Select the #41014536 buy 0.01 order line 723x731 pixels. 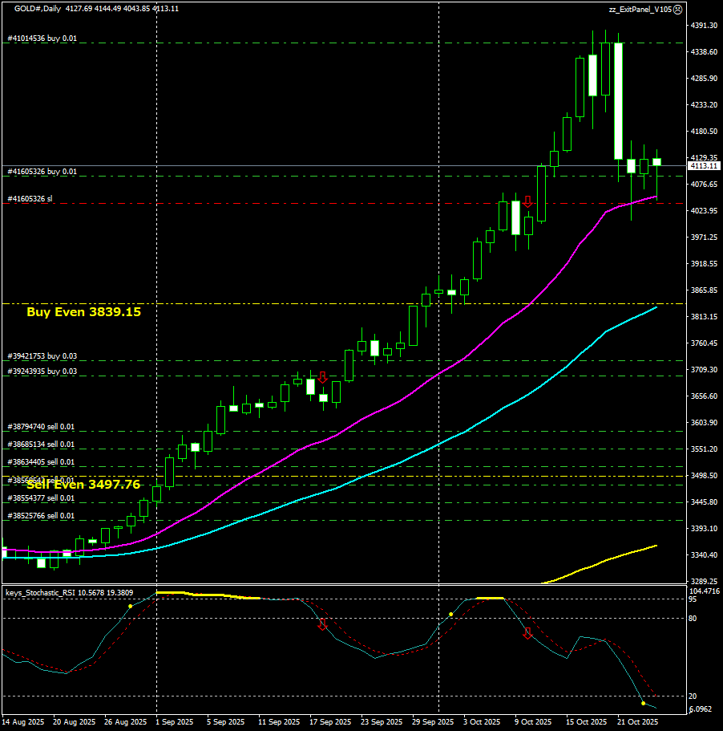[x=42, y=38]
